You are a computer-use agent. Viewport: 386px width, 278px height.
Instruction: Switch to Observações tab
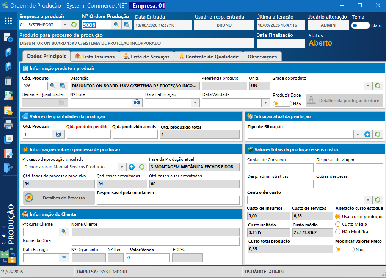point(262,57)
